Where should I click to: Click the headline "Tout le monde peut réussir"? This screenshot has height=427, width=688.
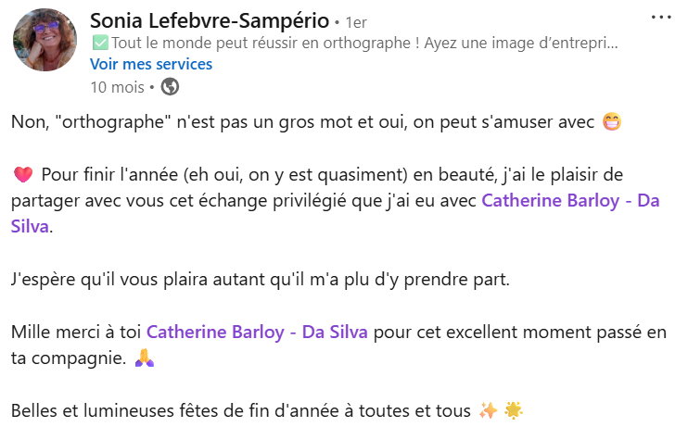coord(362,43)
